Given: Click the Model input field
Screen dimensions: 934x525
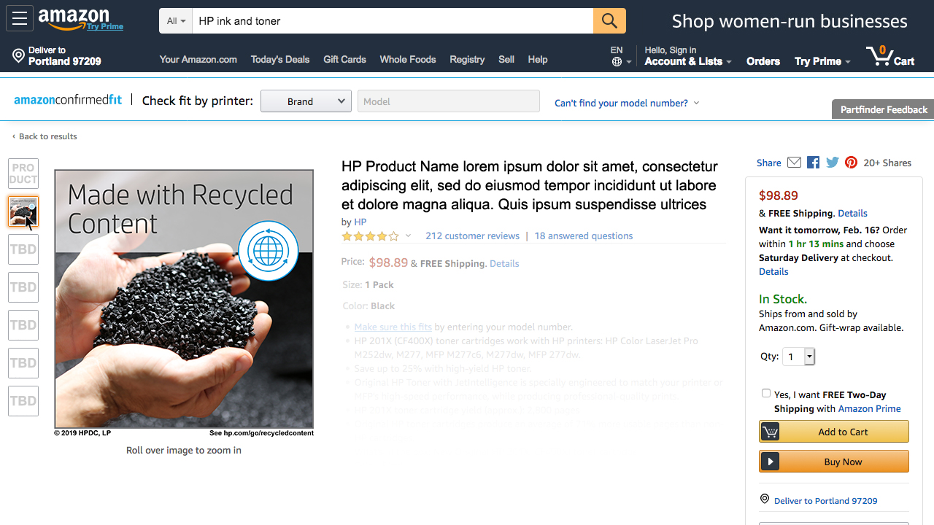Looking at the screenshot, I should click(448, 101).
